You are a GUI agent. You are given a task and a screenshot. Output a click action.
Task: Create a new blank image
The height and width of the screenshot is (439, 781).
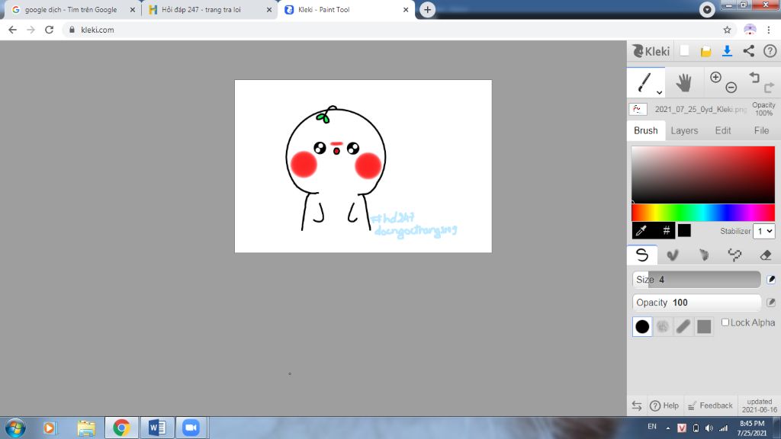pyautogui.click(x=684, y=51)
